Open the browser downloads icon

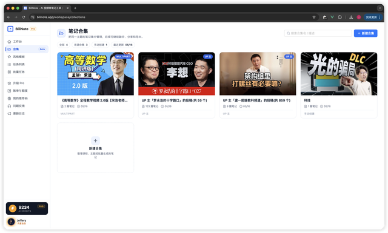(351, 17)
